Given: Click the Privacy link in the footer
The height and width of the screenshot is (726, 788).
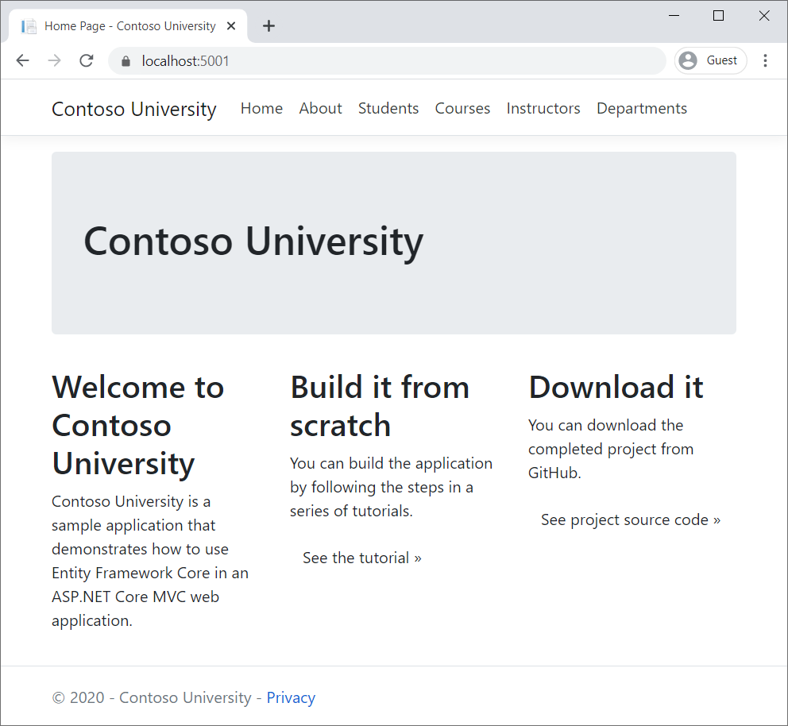Looking at the screenshot, I should pos(291,697).
